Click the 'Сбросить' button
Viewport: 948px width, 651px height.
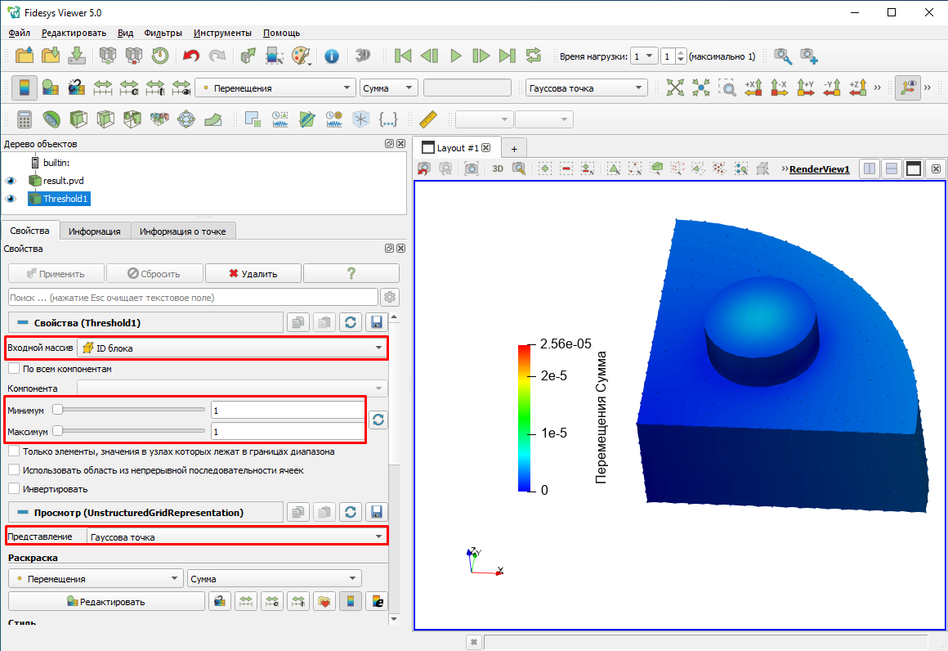154,273
